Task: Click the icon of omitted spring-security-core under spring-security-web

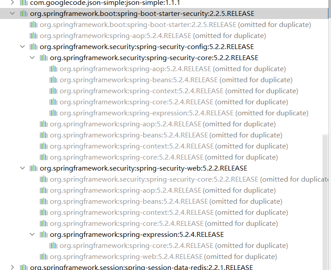Action: [44, 179]
